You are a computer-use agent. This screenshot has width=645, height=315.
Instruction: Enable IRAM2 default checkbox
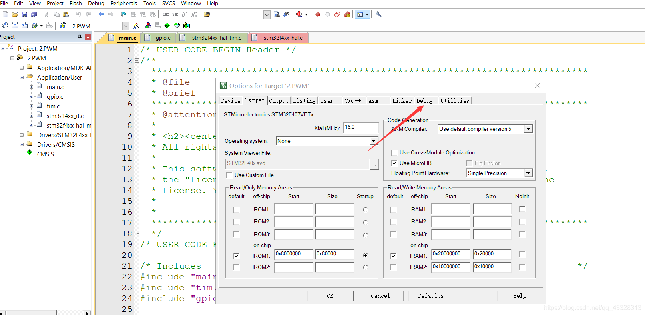[x=393, y=267]
